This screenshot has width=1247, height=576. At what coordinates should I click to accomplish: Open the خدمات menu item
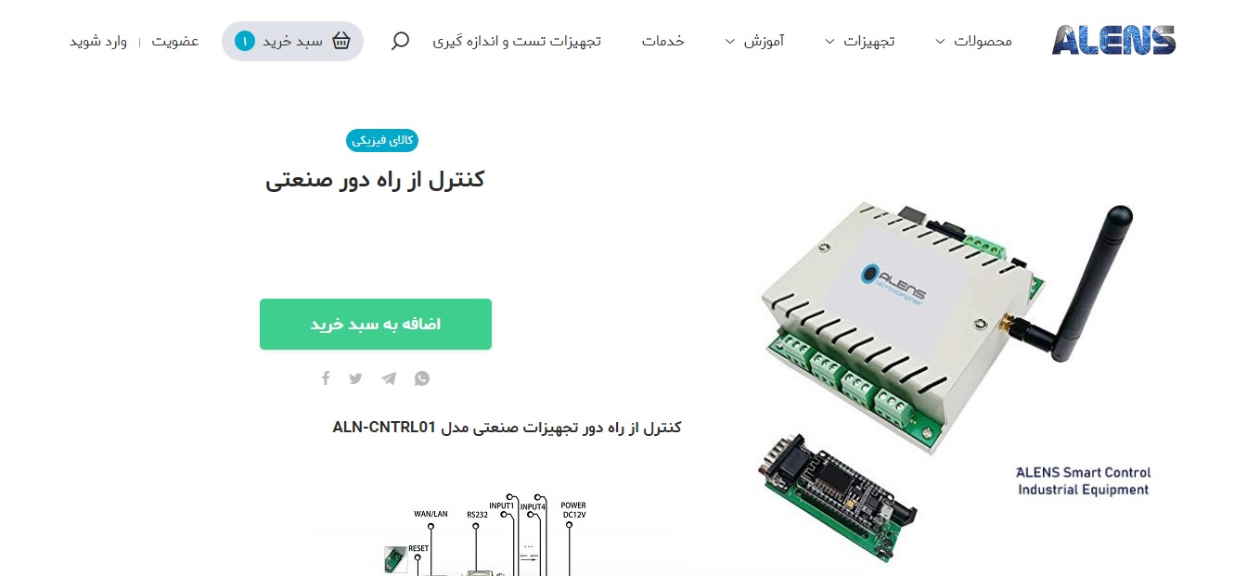click(x=663, y=41)
